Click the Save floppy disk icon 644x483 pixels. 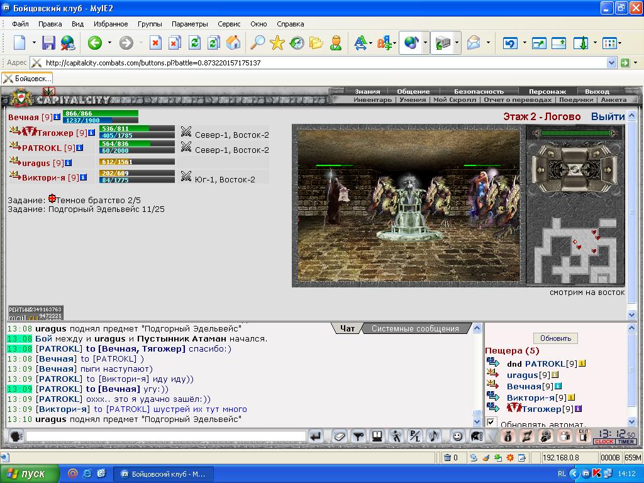(49, 43)
